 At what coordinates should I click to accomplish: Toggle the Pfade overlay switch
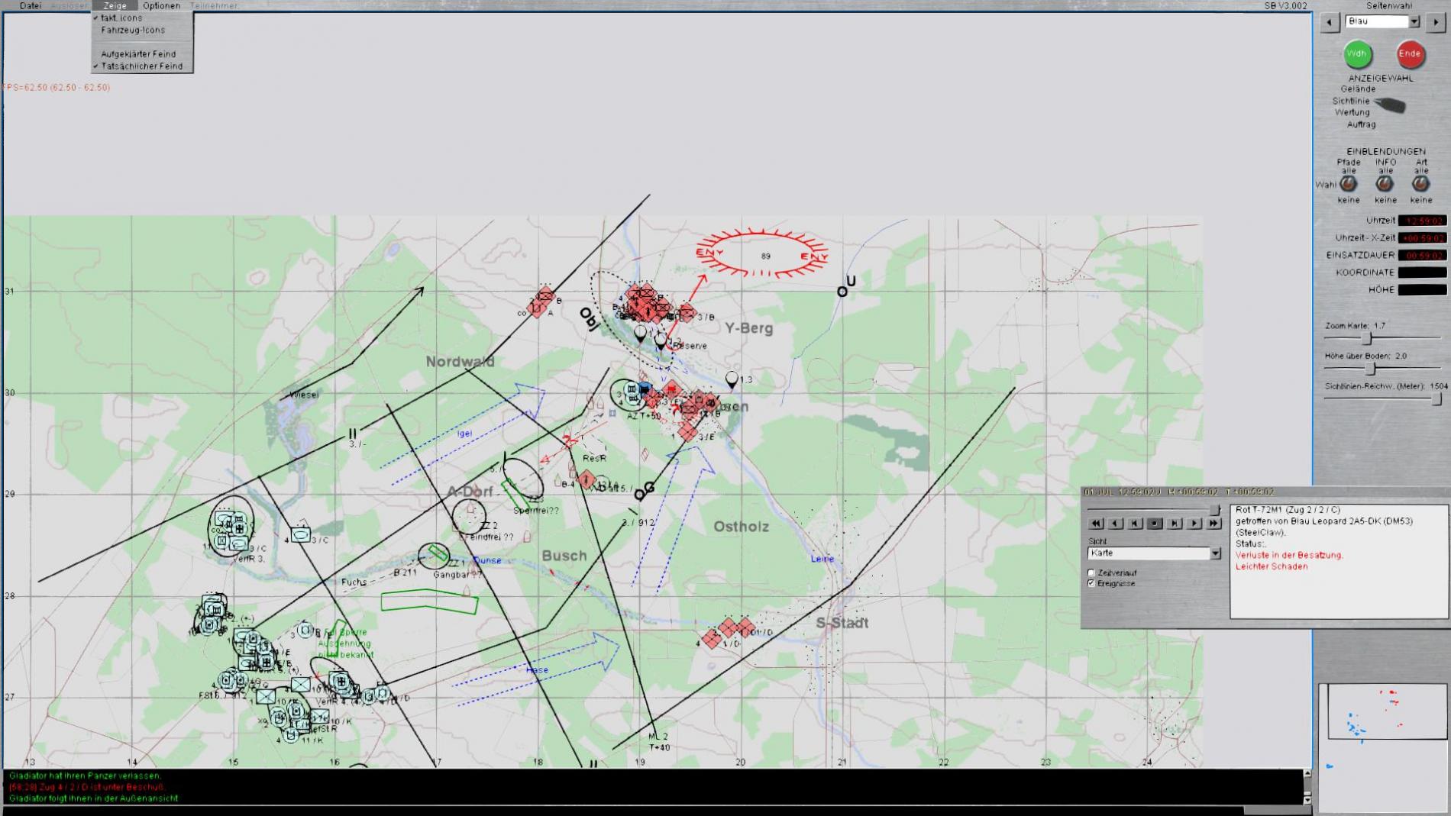[1349, 184]
